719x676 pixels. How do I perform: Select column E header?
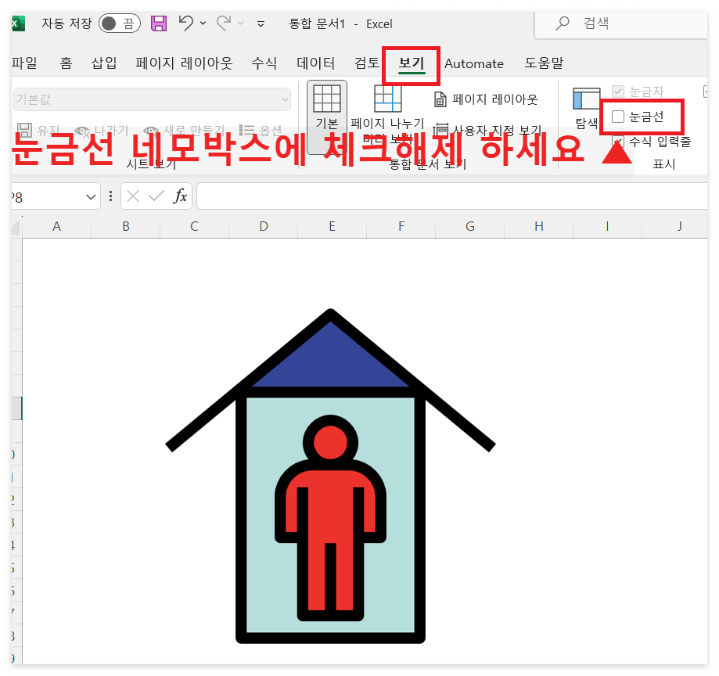[x=332, y=227]
